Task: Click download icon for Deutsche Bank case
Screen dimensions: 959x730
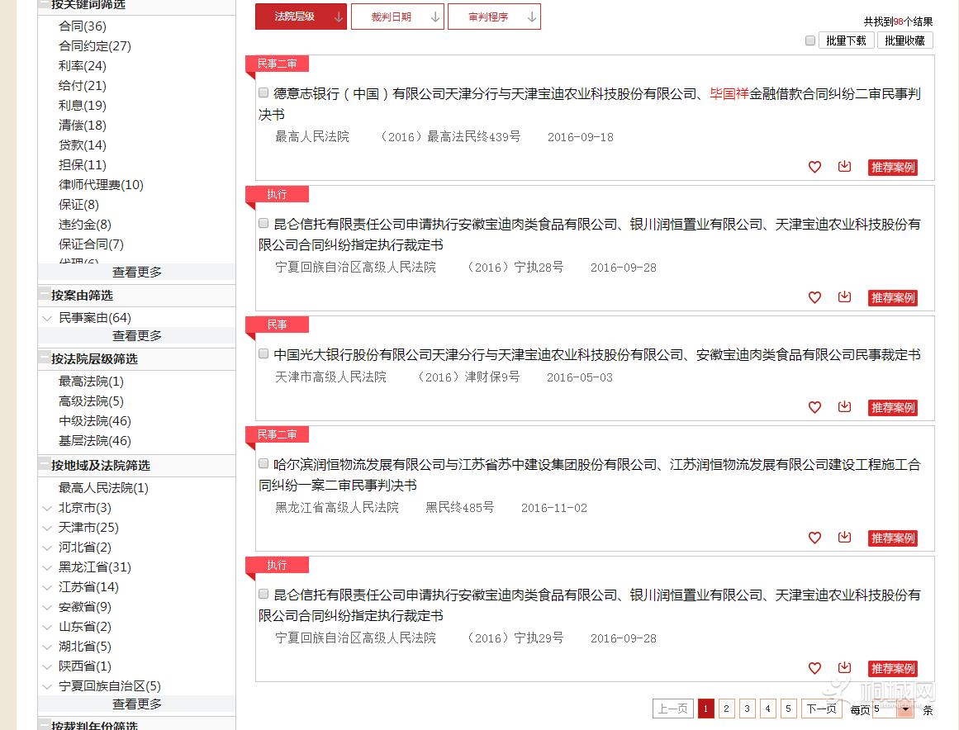Action: click(x=844, y=167)
